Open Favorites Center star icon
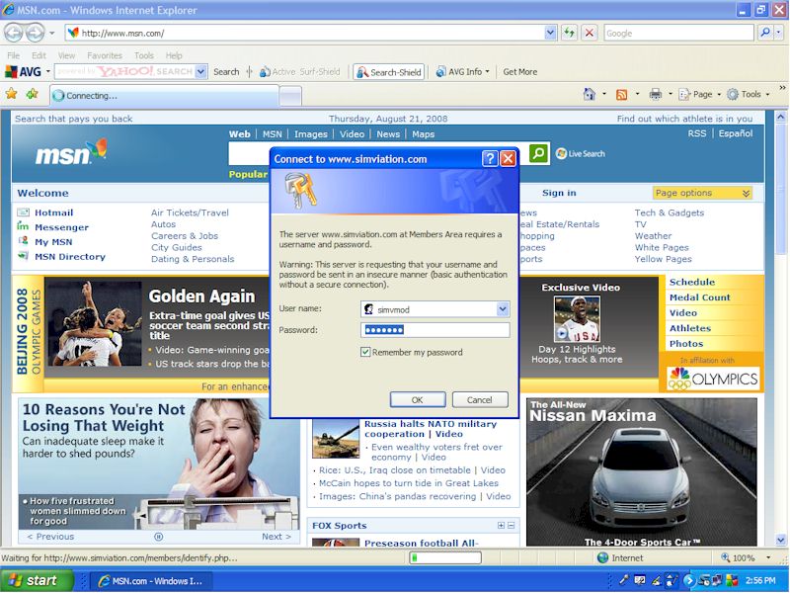The image size is (790, 593). (x=12, y=95)
